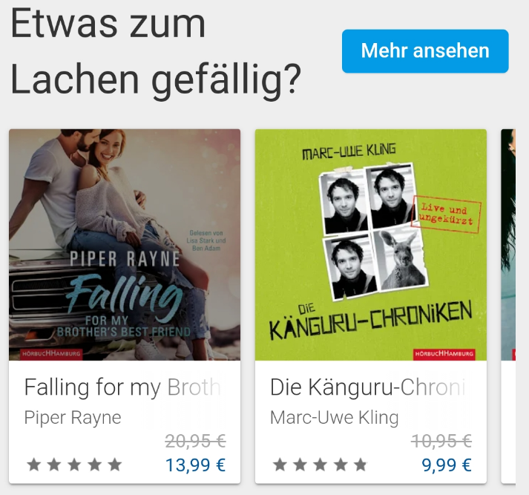Click the kangaroo photo on the green cover
Screen dimensions: 529x495
pyautogui.click(x=401, y=260)
